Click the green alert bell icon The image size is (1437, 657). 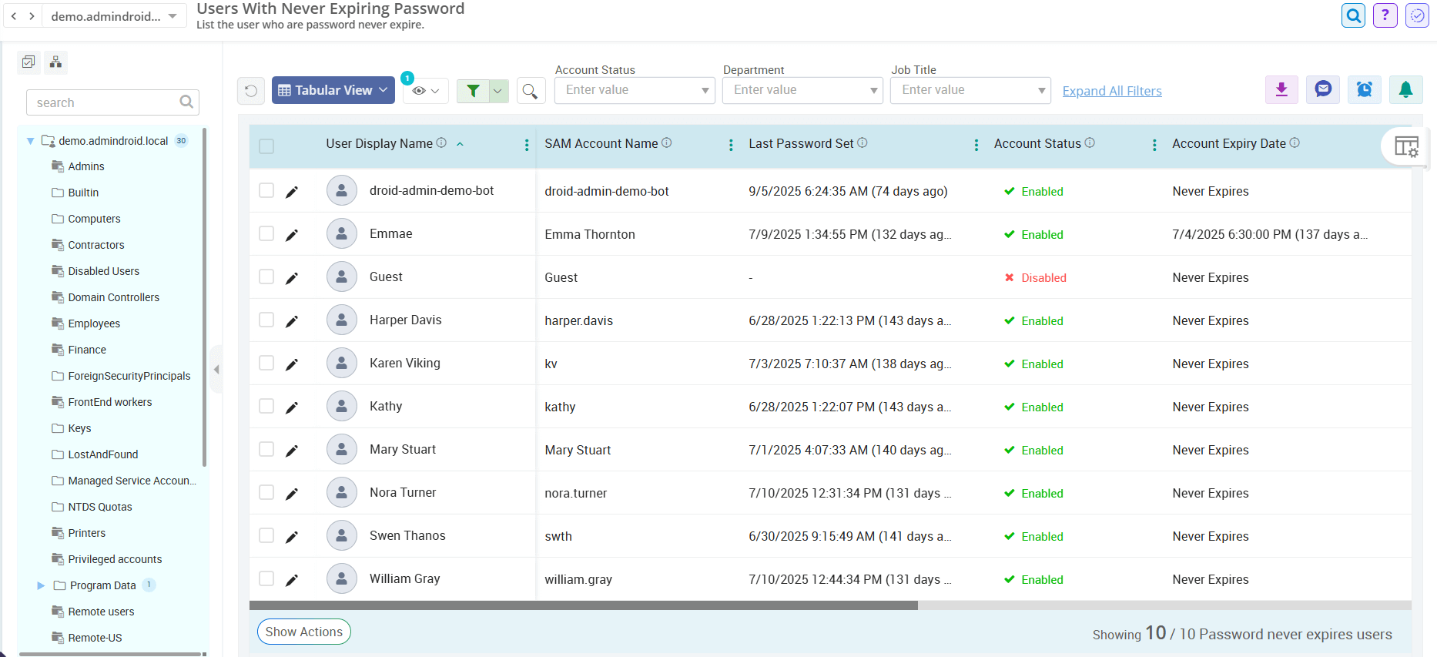tap(1405, 90)
